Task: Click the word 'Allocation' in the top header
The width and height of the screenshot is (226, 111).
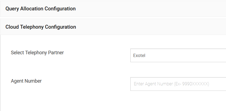Action: pos(32,9)
